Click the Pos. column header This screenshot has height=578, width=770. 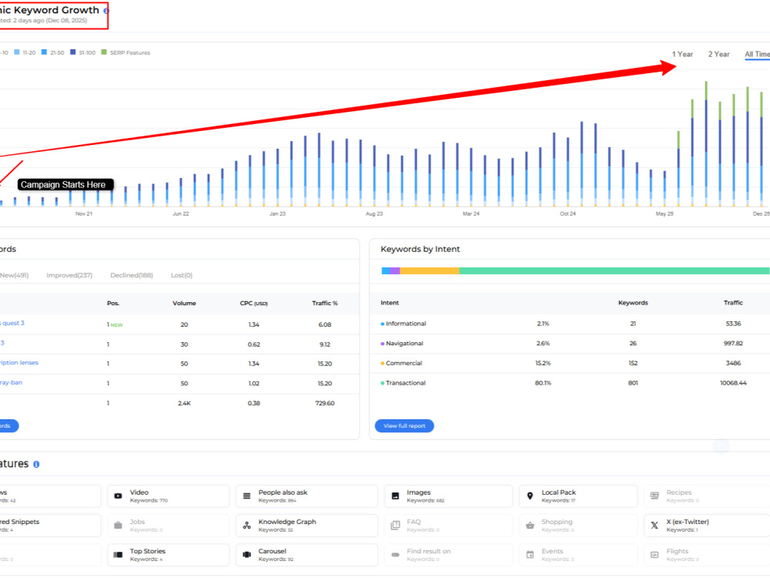113,303
